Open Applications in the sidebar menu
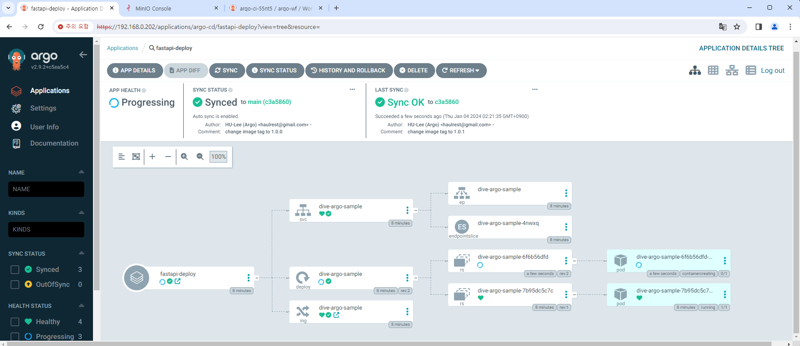This screenshot has height=346, width=800. coord(50,91)
